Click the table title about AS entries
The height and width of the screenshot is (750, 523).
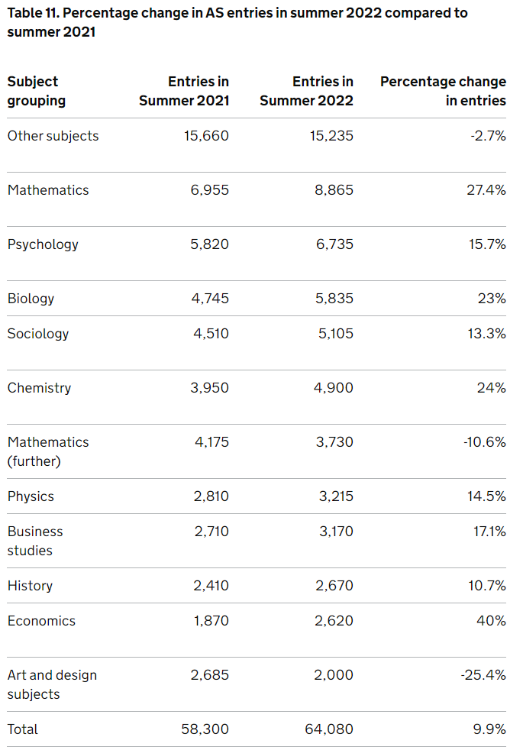pyautogui.click(x=237, y=23)
